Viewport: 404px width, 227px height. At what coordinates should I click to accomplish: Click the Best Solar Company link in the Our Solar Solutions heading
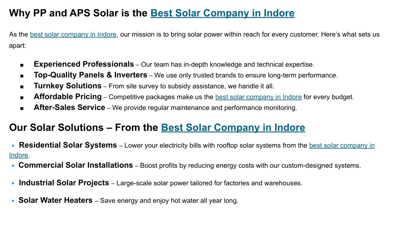click(233, 128)
